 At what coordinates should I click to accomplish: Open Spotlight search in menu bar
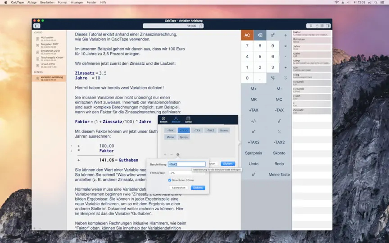click(x=376, y=2)
